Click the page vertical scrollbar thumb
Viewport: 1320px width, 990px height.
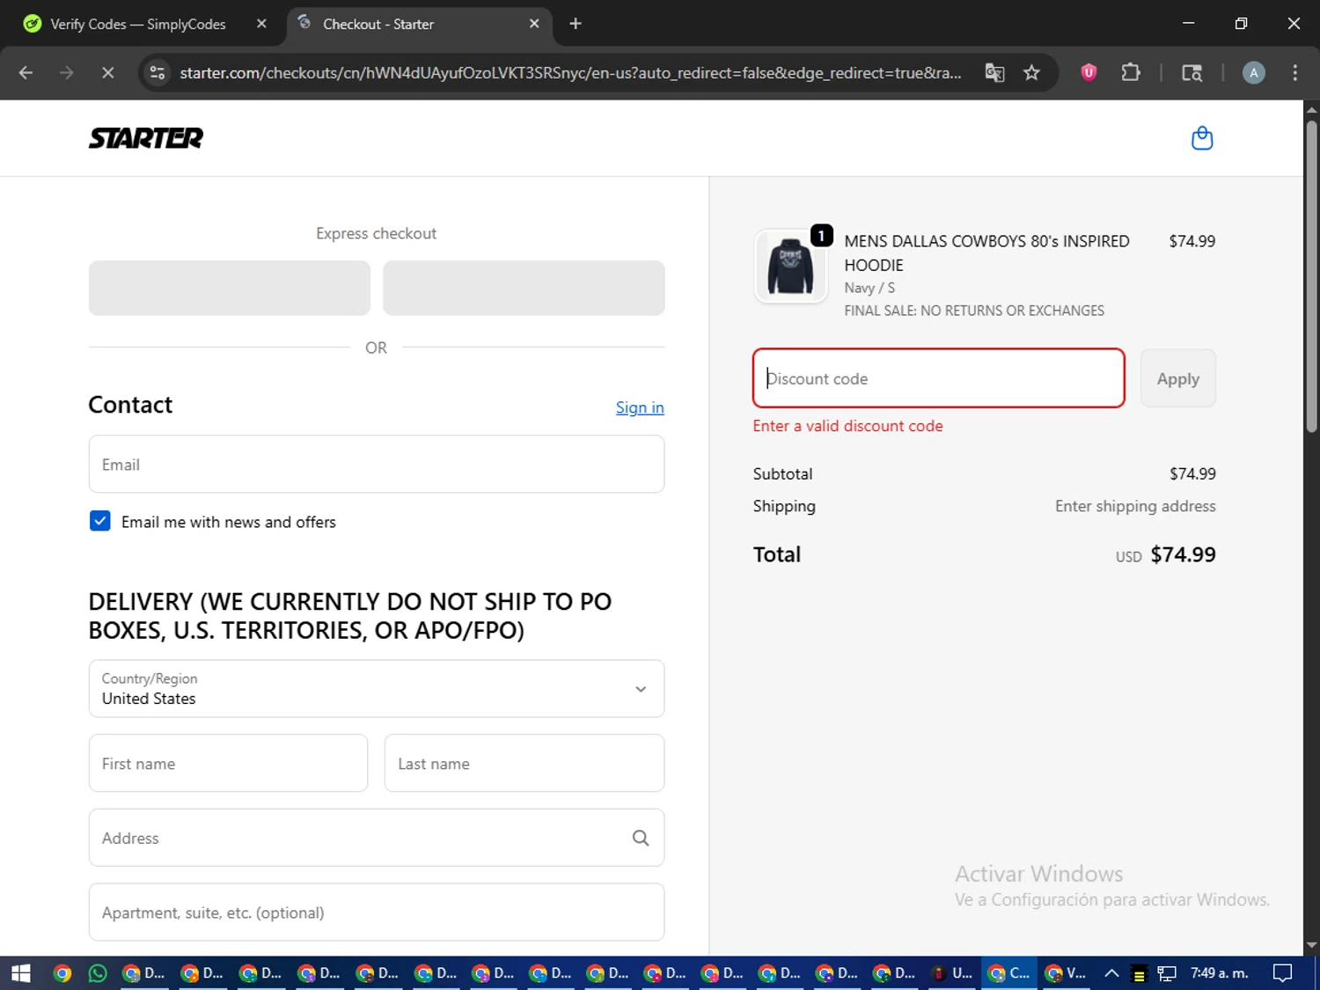coord(1311,276)
